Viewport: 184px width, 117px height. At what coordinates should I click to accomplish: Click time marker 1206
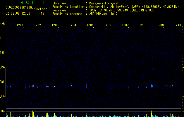(x=108, y=25)
